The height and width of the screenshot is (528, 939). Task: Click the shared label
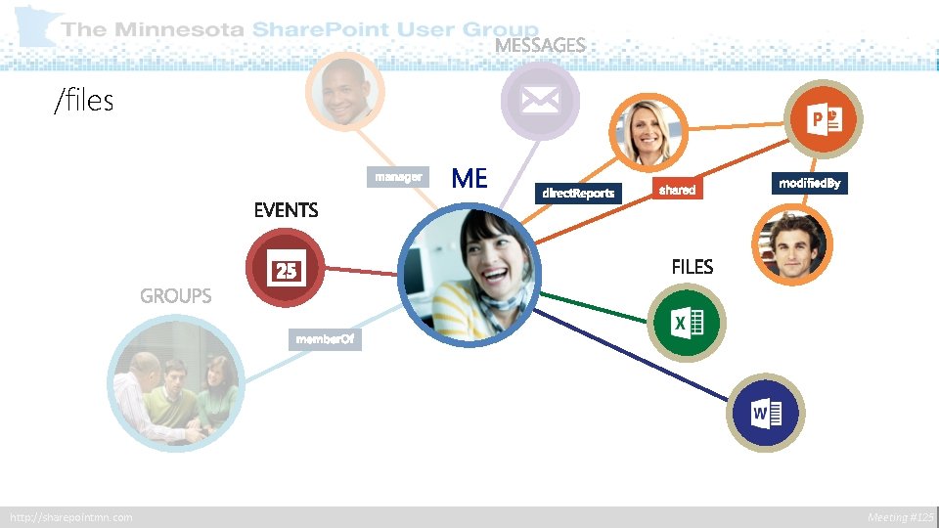(677, 189)
